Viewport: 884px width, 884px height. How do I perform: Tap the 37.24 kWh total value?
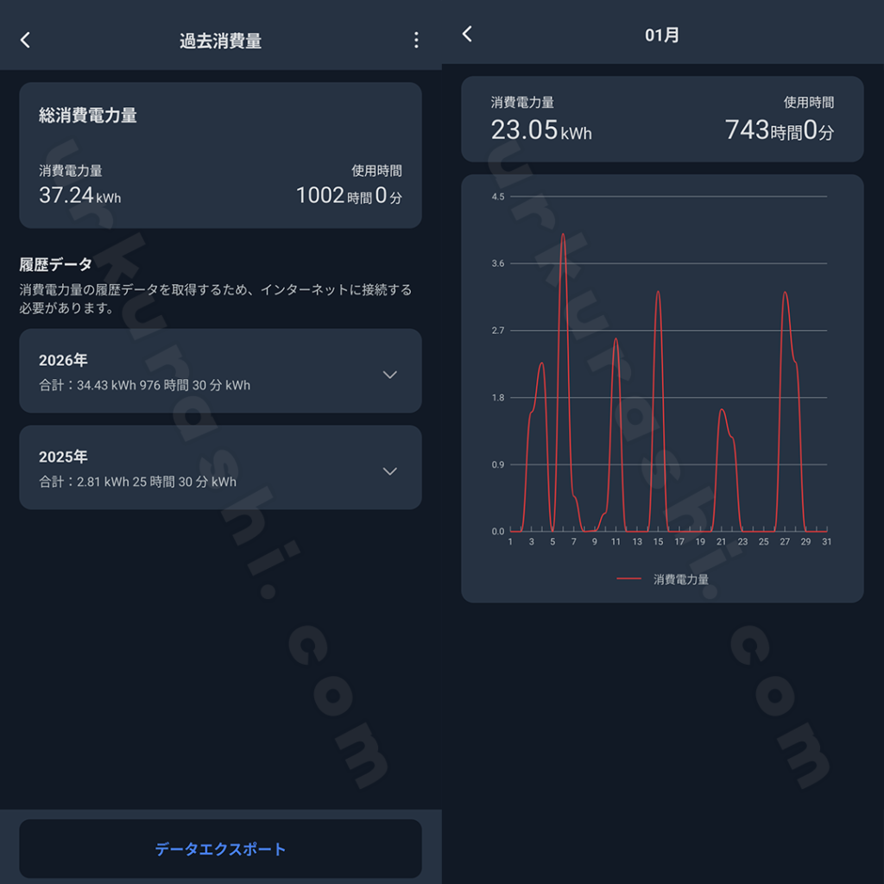[79, 196]
